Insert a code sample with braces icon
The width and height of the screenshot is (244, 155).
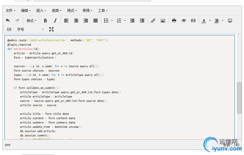9,29
